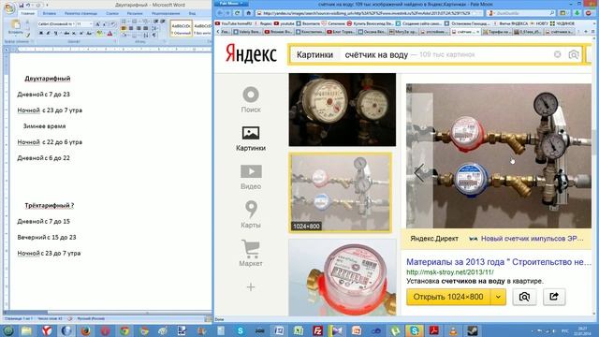Select the Обычный style in Word gallery
Image resolution: width=599 pixels, height=337 pixels.
point(181,29)
